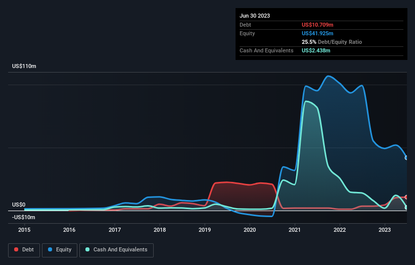This screenshot has width=415, height=265.
Task: Click the 2021 x-axis label
Action: click(295, 230)
